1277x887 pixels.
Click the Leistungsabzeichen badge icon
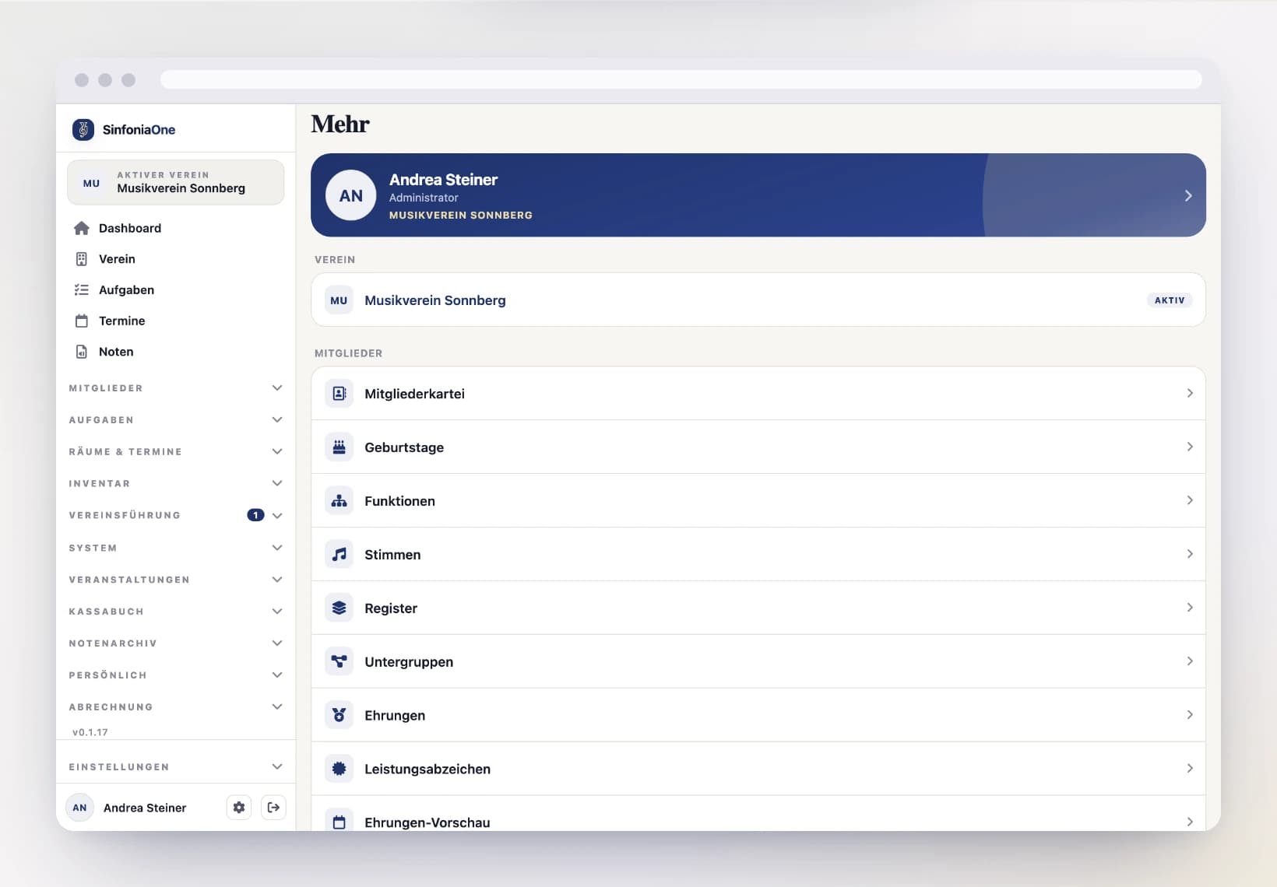pyautogui.click(x=339, y=769)
